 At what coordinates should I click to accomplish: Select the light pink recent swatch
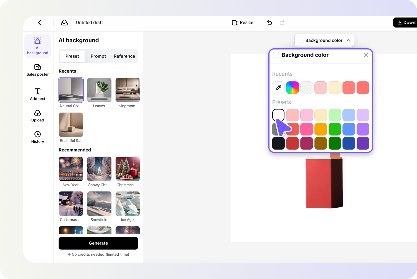321,88
